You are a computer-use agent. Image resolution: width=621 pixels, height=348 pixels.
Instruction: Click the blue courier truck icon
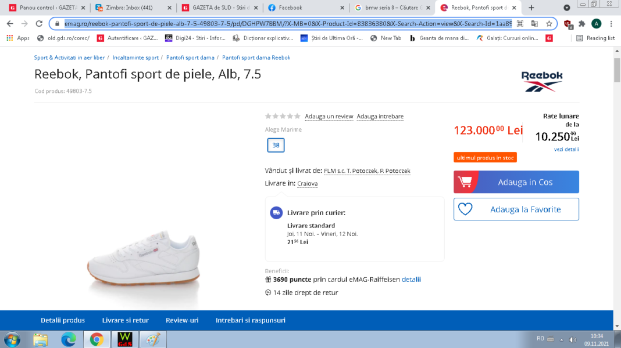coord(276,212)
